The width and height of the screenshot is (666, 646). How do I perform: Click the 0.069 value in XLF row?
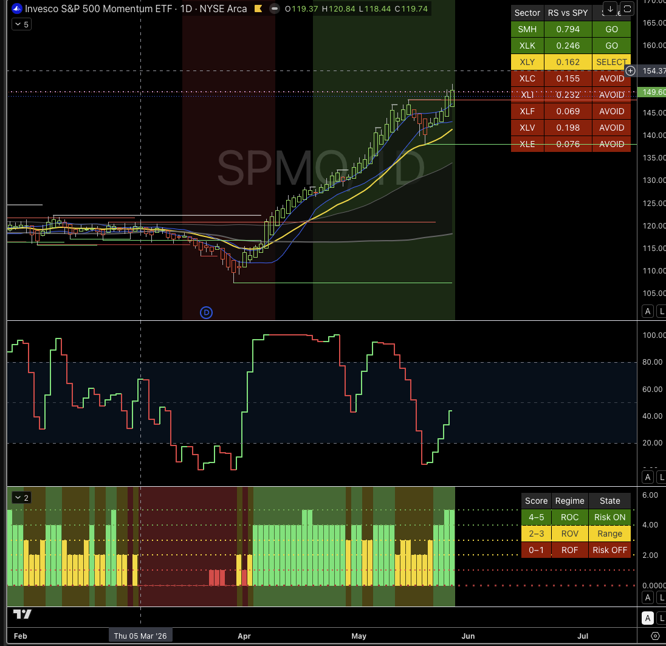pyautogui.click(x=568, y=111)
